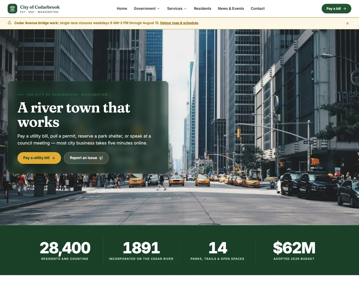Click the warning triangle alert icon
Viewport: 359px width, 283px height.
pyautogui.click(x=10, y=23)
